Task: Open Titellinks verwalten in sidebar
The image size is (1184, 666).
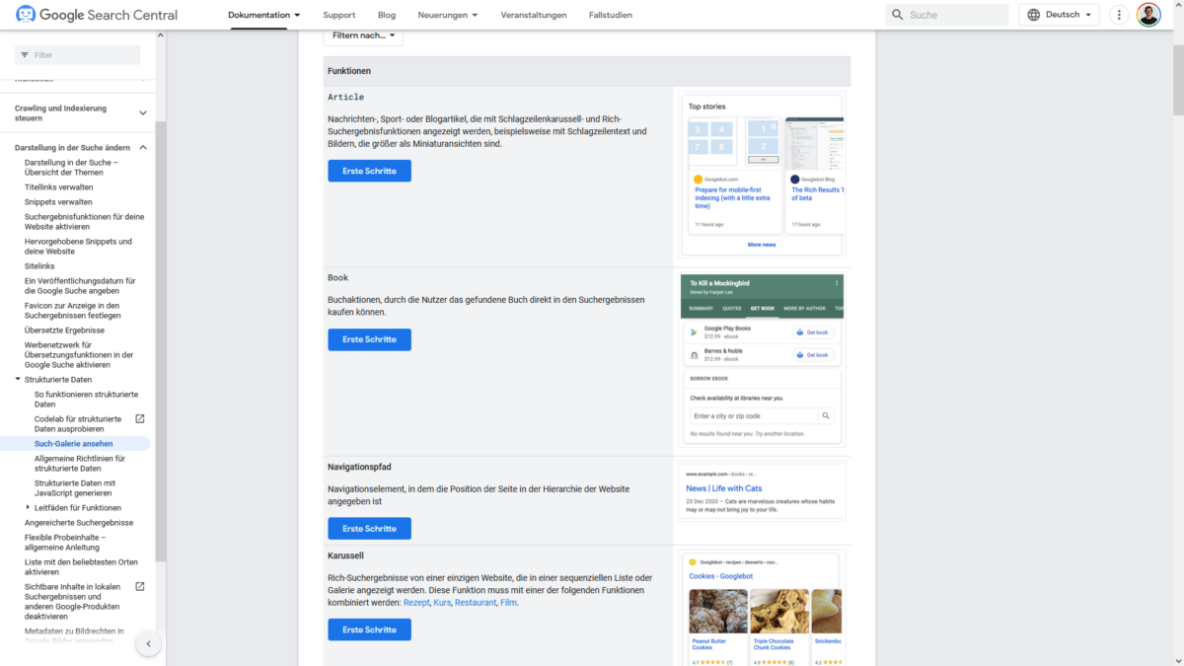Action: 59,186
